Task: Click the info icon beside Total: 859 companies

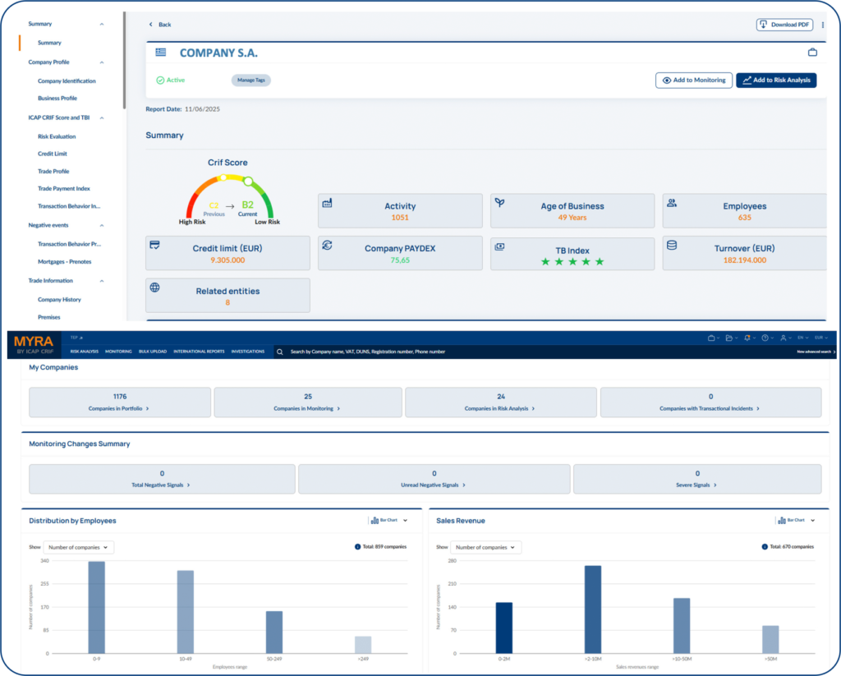Action: (x=357, y=546)
